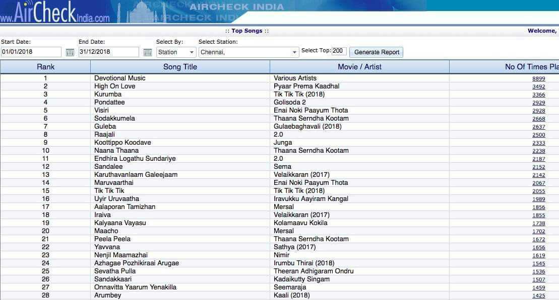Select the song title Koottippo Koodave
Viewport: 559px width, 300px height.
(122, 143)
